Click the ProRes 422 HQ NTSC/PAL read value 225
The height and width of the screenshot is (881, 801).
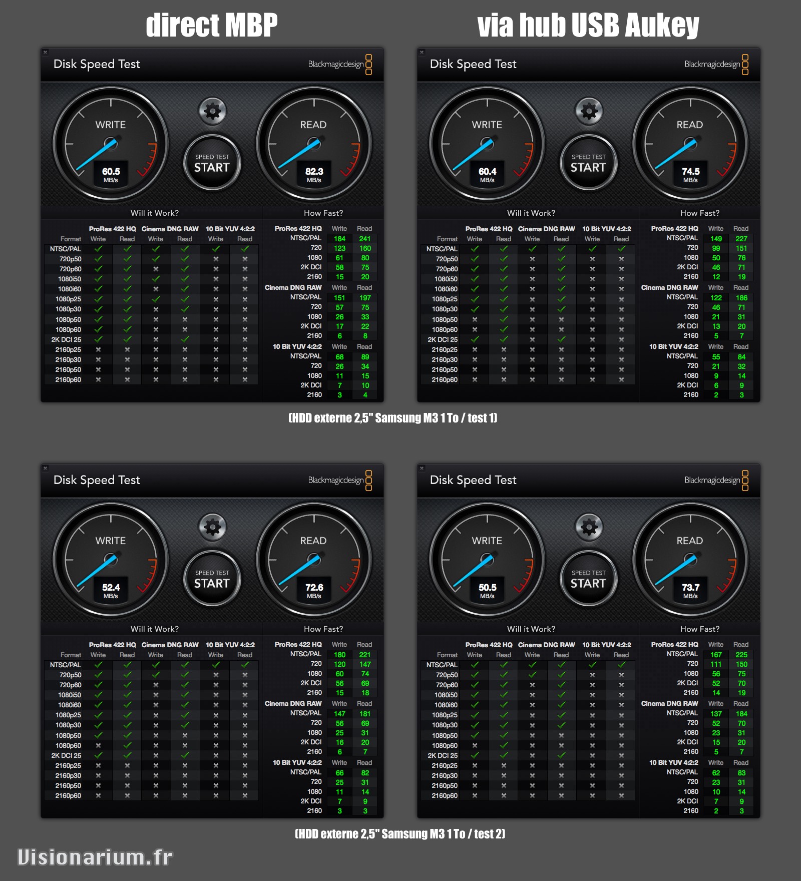click(x=741, y=655)
